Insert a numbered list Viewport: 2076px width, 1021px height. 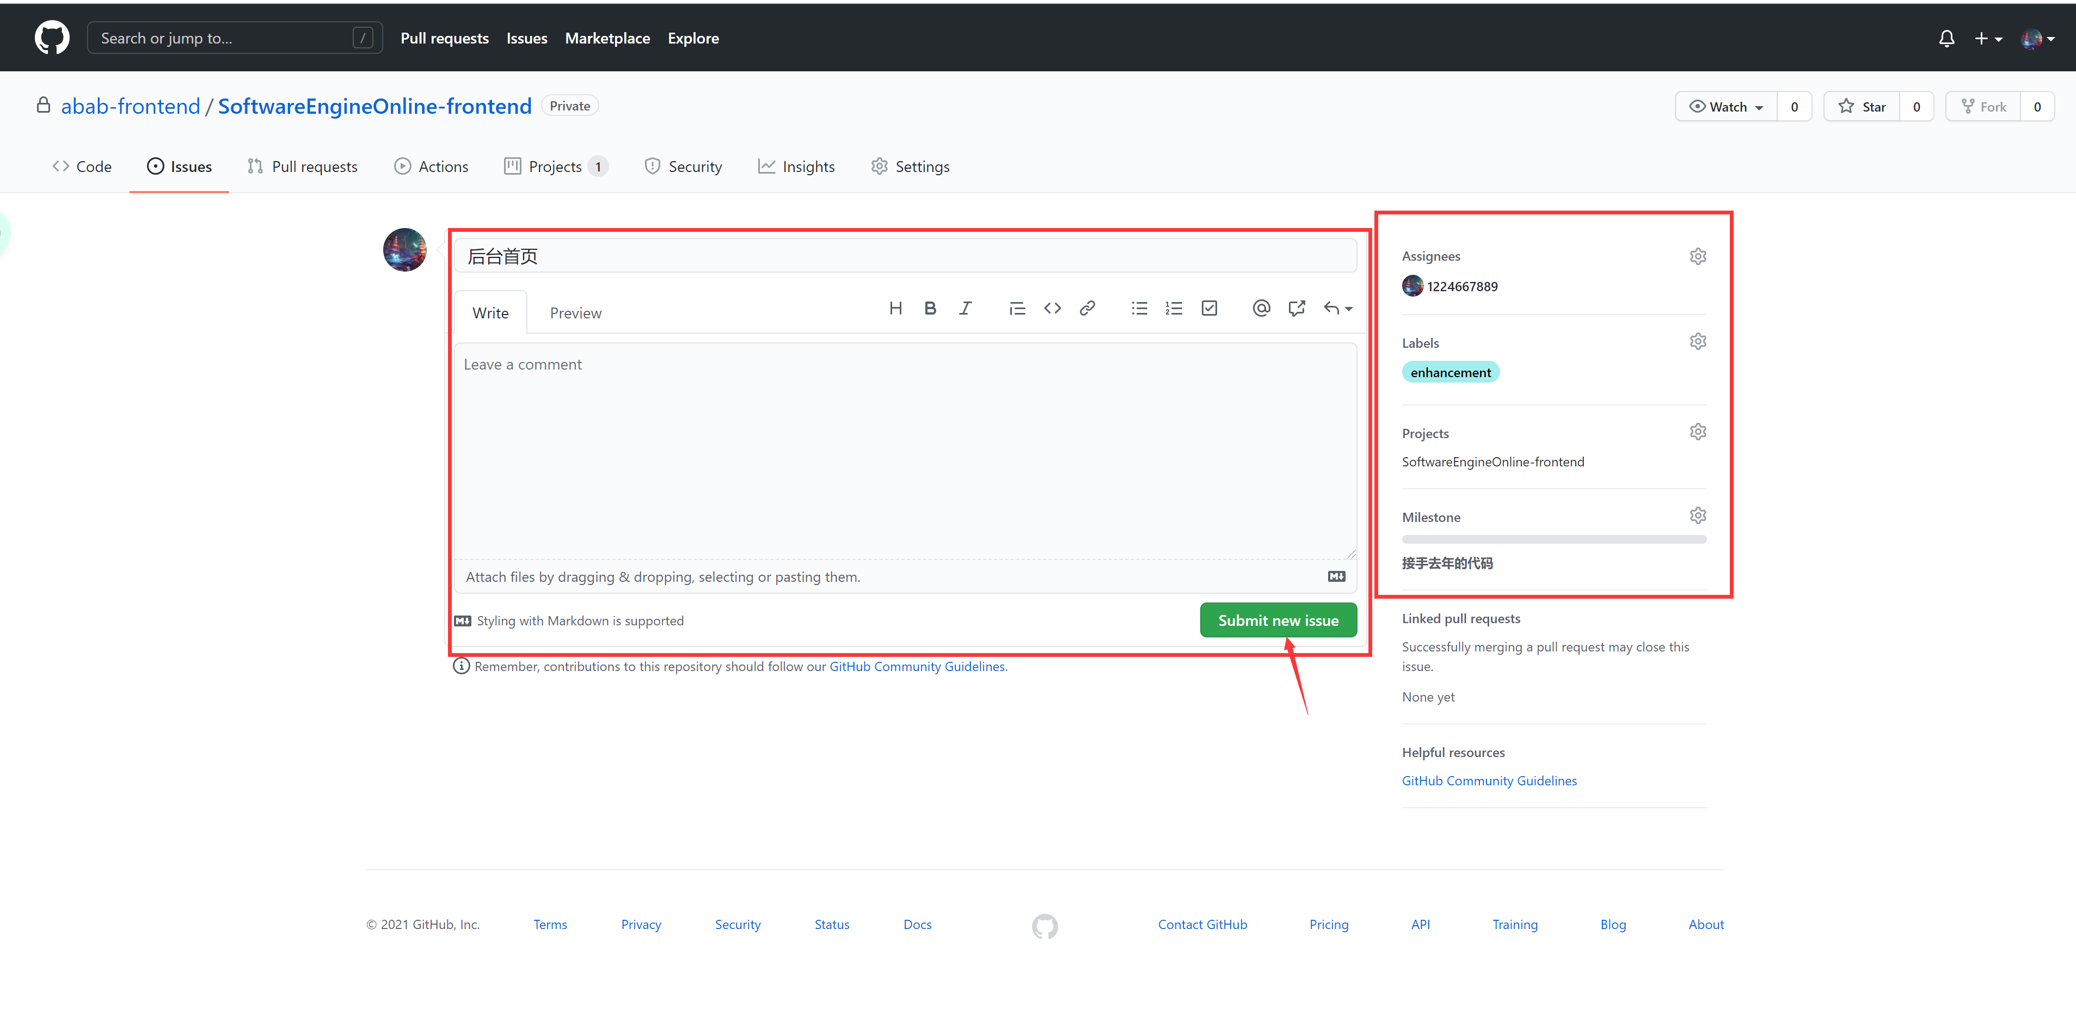[1174, 309]
